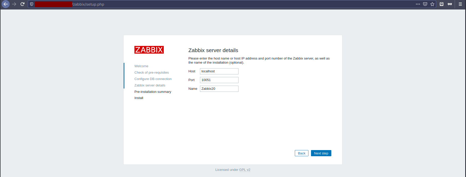
Task: Select Zabbix server details step
Action: 150,85
